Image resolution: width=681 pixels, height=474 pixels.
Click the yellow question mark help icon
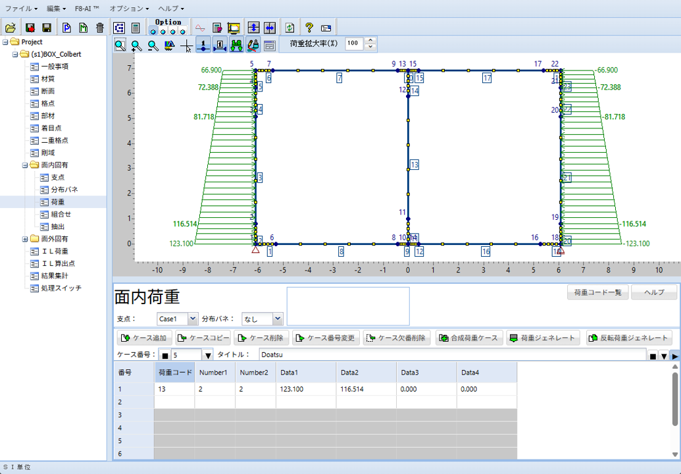coord(309,28)
